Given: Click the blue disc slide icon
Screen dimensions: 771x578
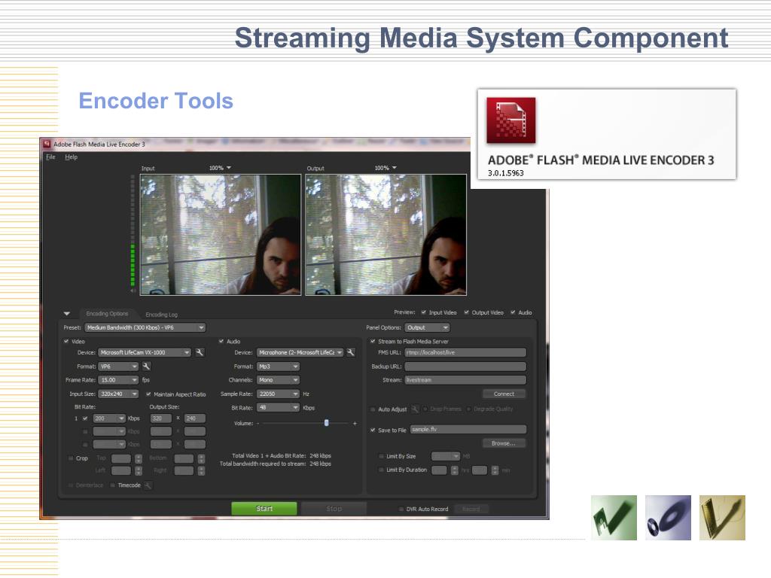Looking at the screenshot, I should point(668,518).
